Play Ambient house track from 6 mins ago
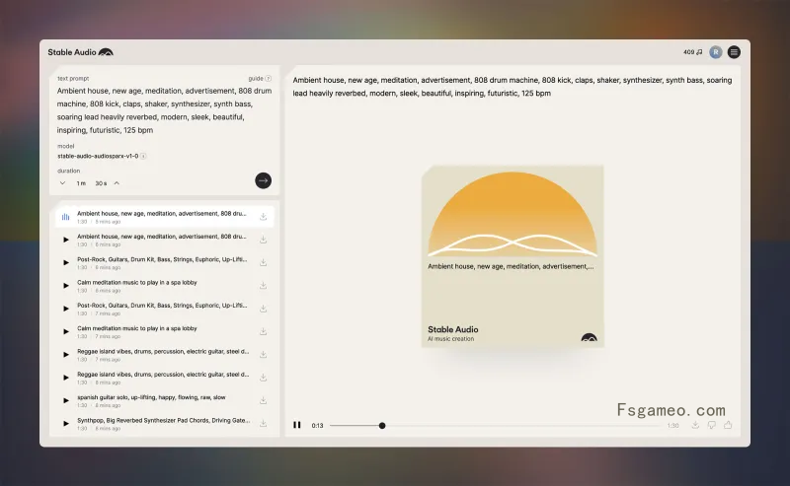Image resolution: width=790 pixels, height=486 pixels. [x=65, y=240]
